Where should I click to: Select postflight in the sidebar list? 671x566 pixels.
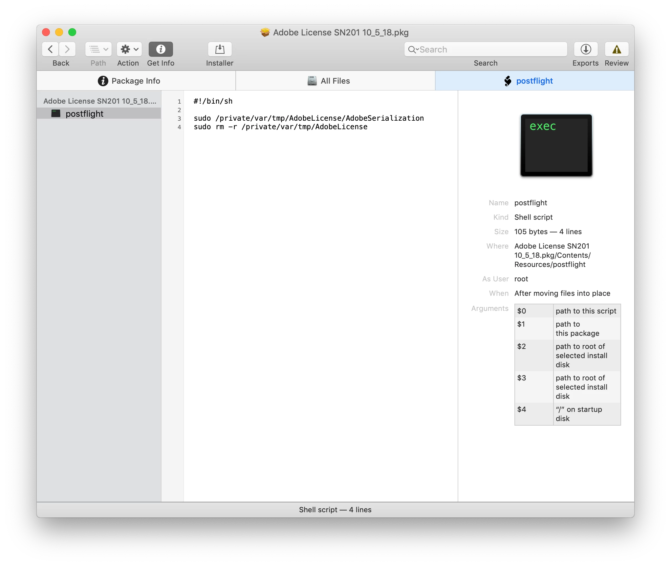click(99, 113)
